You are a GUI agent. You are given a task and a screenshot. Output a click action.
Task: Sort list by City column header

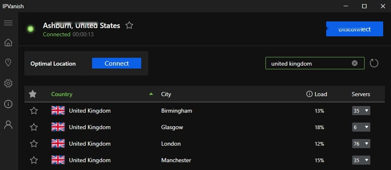click(x=166, y=94)
